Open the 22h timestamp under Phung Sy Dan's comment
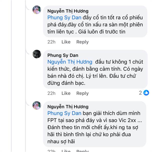Screen dimensions: 152x152 pos(51,93)
